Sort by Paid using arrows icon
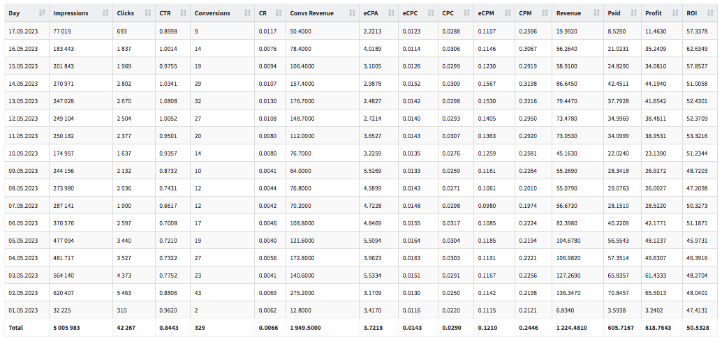The height and width of the screenshot is (339, 722). [633, 13]
